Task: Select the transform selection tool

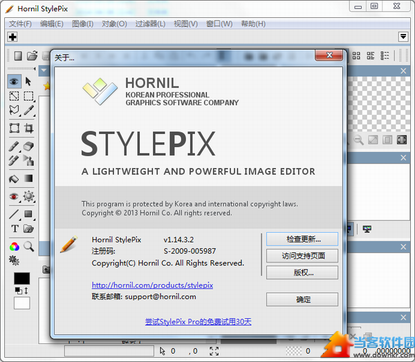Action: tap(14, 96)
